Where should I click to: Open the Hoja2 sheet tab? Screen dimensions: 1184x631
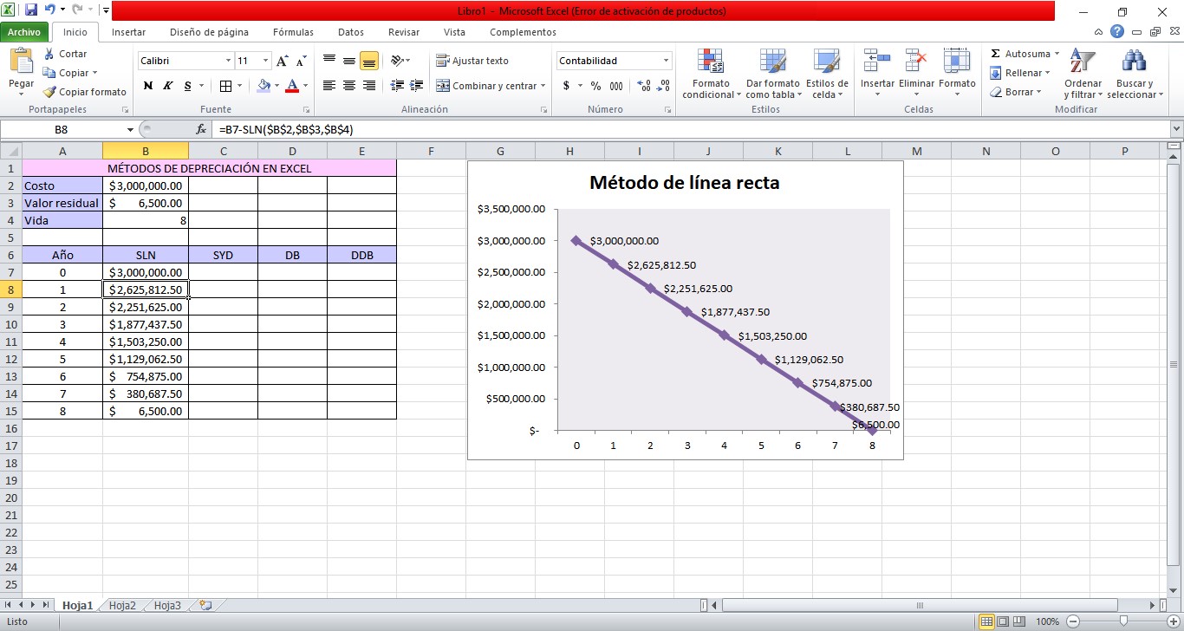[122, 606]
